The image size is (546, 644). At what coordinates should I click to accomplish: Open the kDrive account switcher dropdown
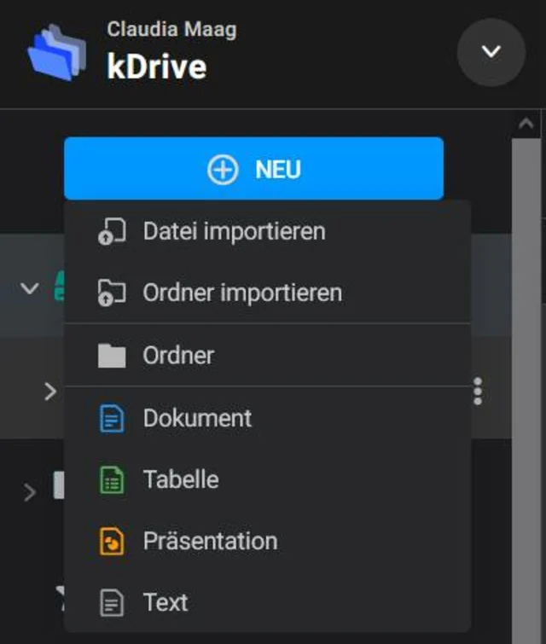(x=491, y=52)
